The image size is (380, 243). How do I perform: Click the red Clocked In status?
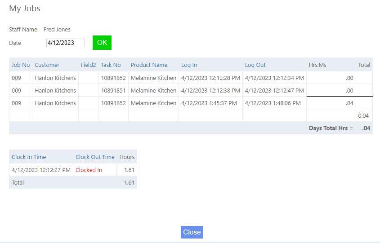pyautogui.click(x=89, y=170)
